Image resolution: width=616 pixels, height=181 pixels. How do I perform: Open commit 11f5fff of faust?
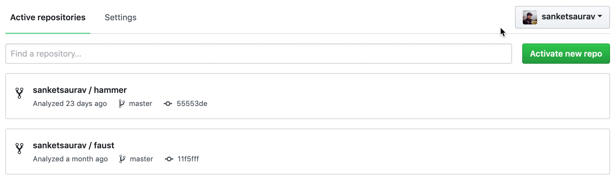point(188,159)
